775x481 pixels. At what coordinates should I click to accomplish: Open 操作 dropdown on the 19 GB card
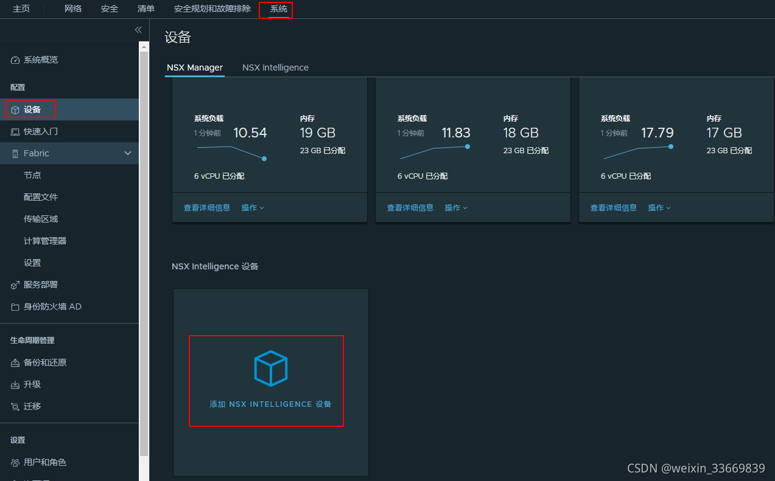(253, 208)
